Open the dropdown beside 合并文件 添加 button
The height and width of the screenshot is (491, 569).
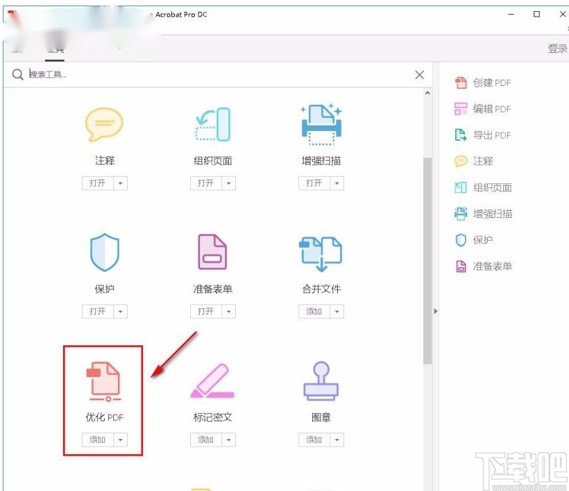335,311
